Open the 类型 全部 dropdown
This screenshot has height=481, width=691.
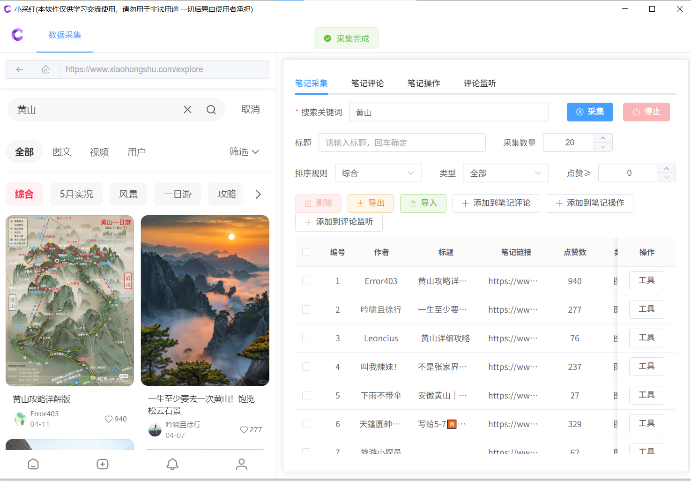[x=505, y=173]
